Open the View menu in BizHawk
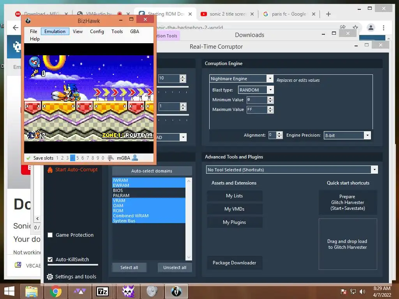This screenshot has height=299, width=399. [78, 31]
